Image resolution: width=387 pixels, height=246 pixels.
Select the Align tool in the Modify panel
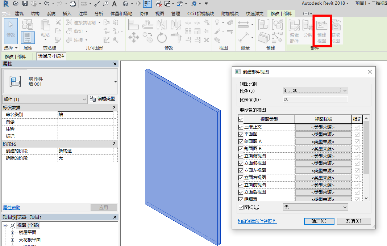click(133, 24)
